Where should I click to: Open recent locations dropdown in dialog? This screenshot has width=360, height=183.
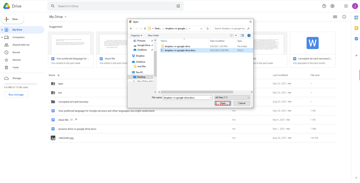coord(141,28)
